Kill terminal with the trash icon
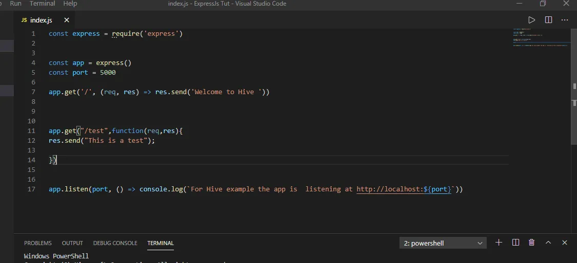 531,243
